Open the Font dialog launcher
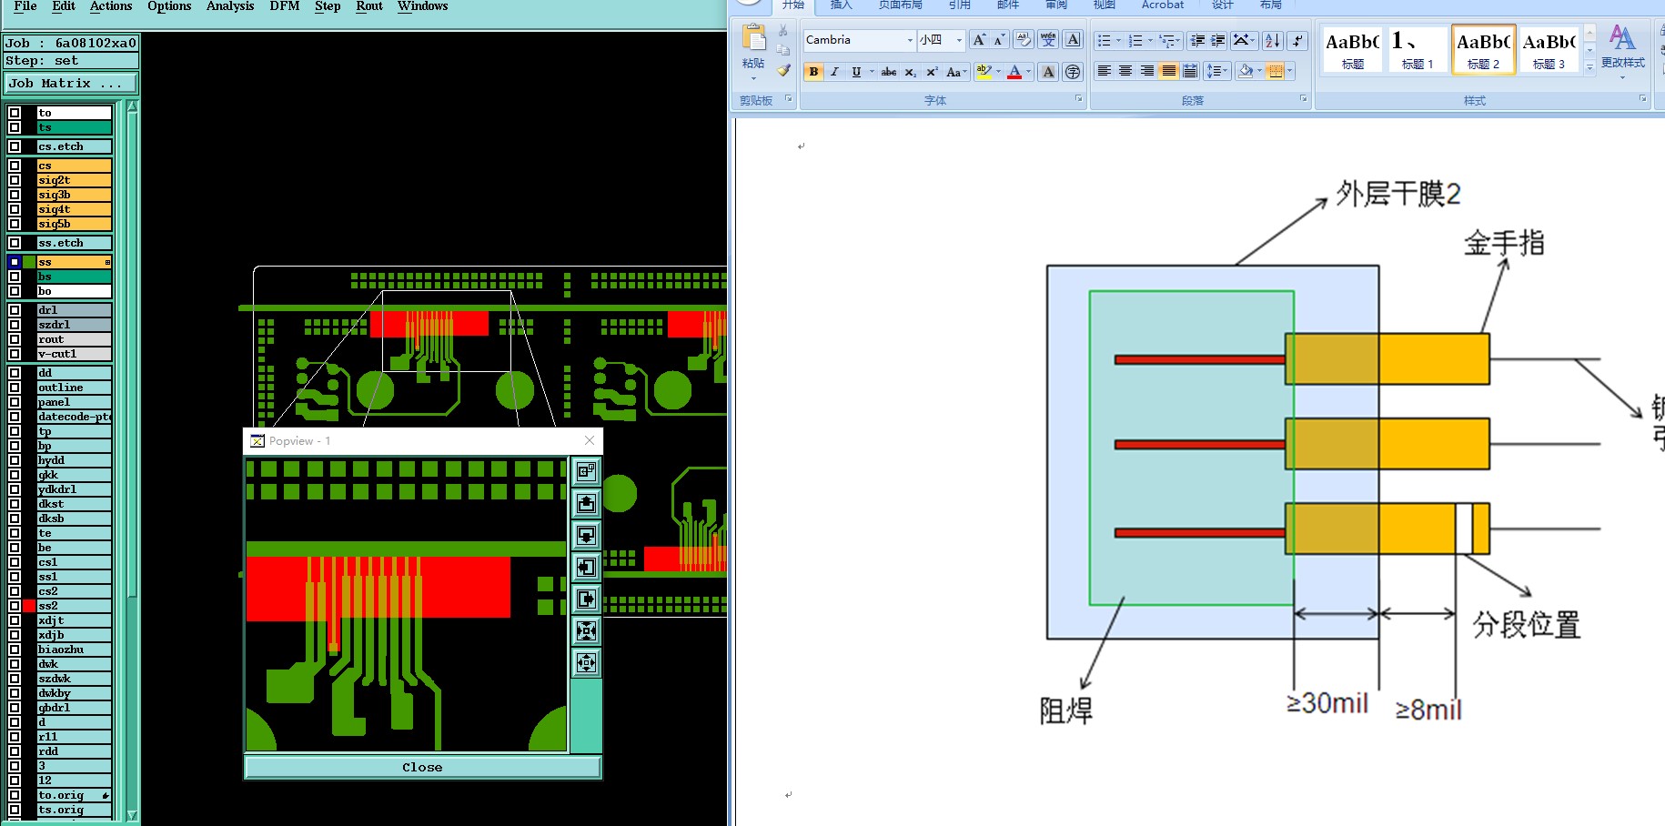 click(1079, 99)
